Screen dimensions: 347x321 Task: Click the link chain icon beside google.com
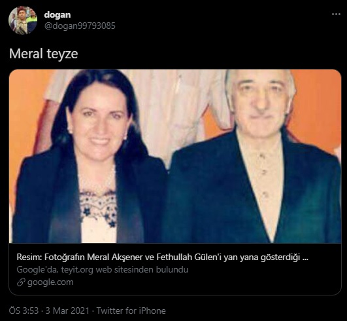pyautogui.click(x=21, y=282)
